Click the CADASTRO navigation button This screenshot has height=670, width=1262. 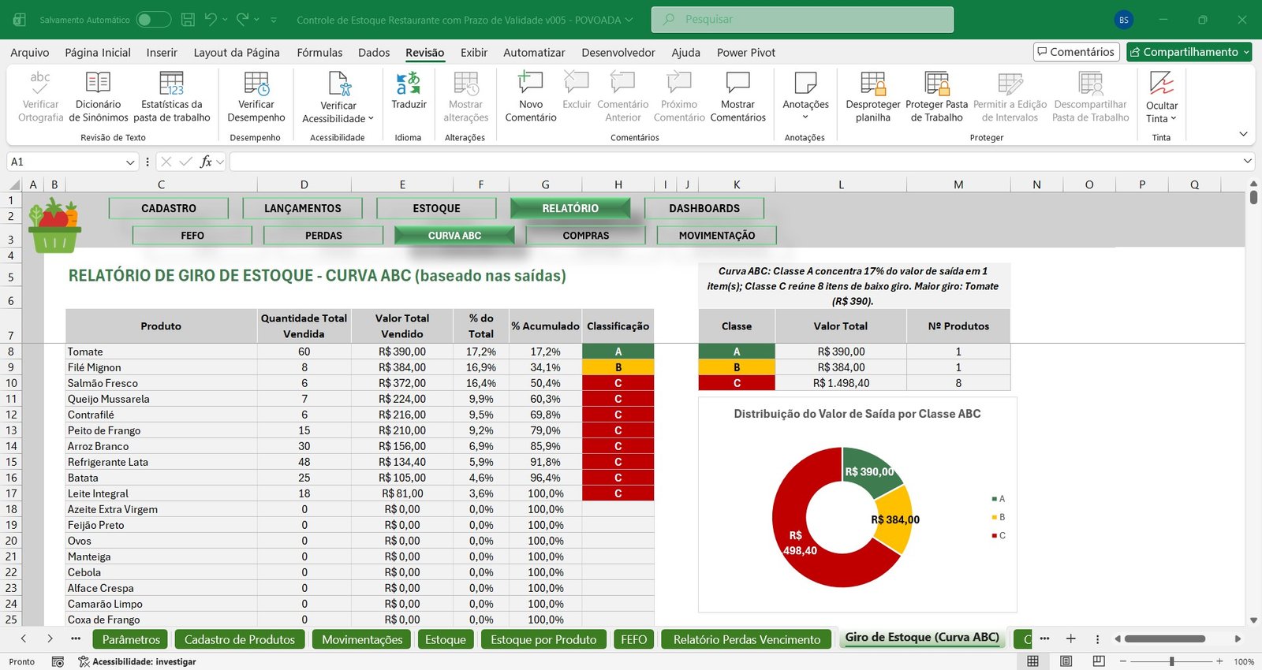click(169, 208)
